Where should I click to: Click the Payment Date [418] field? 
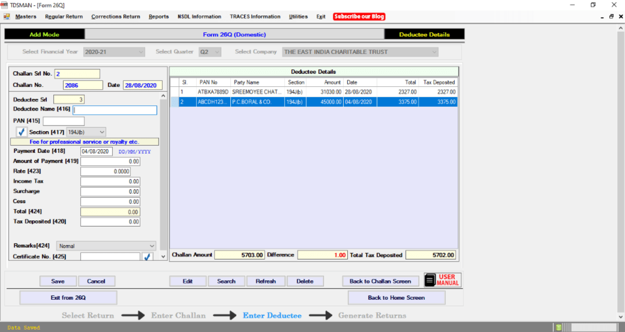(x=97, y=152)
